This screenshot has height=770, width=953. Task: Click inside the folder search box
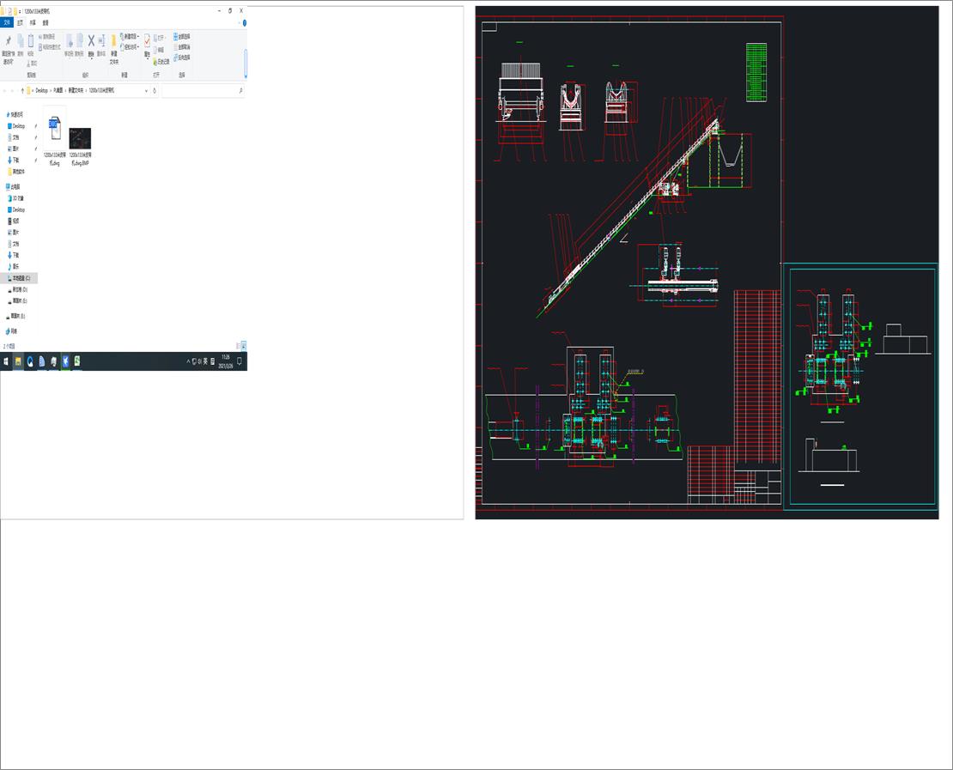coord(203,89)
